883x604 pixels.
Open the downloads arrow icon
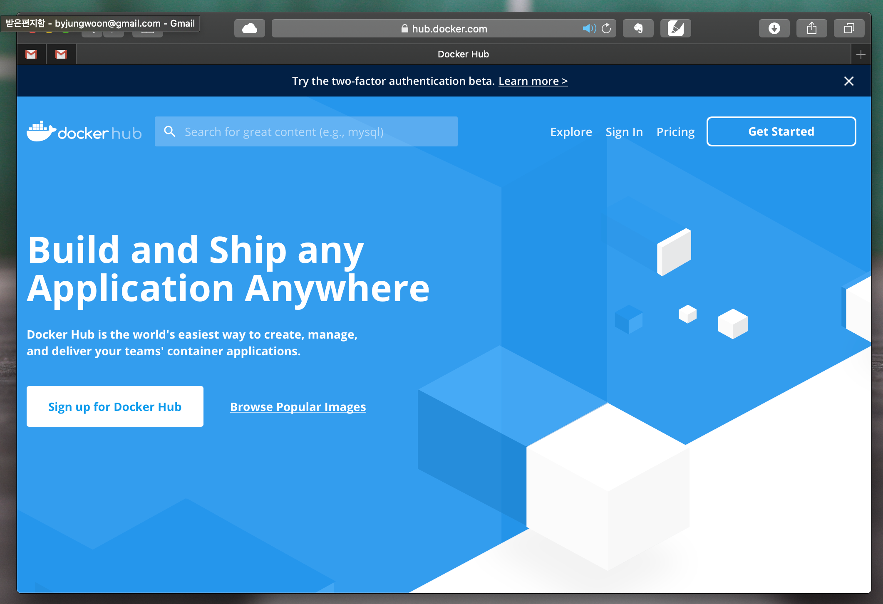[x=774, y=28]
